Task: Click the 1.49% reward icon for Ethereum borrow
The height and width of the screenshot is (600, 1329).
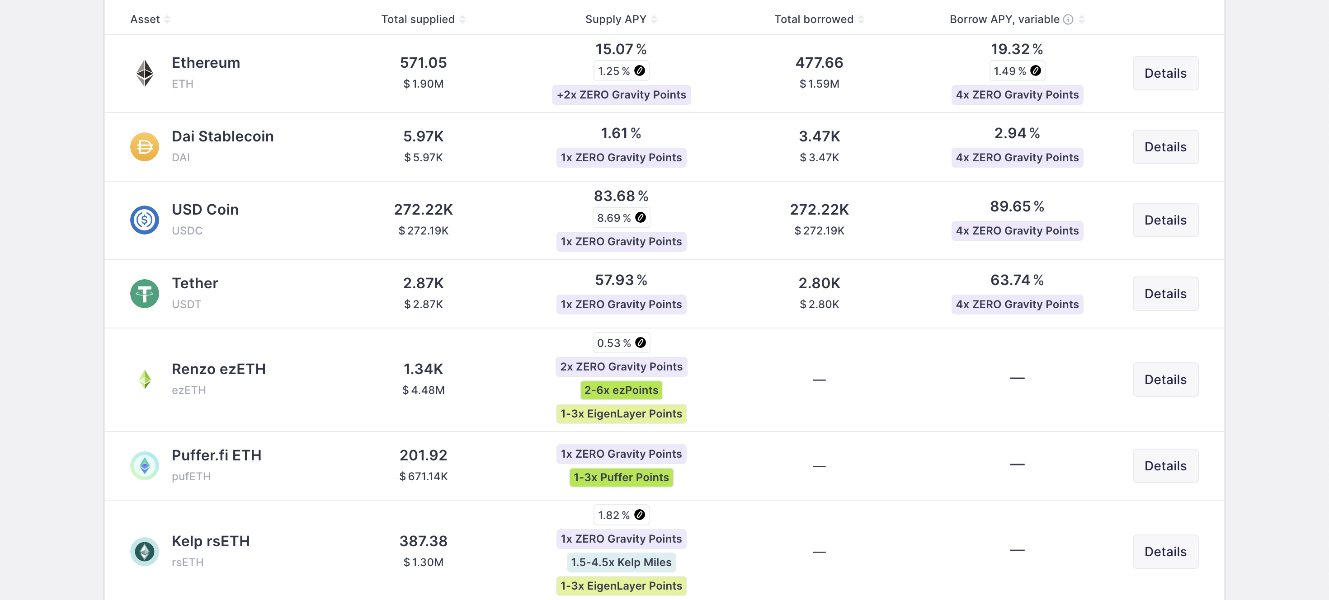Action: [x=1036, y=70]
